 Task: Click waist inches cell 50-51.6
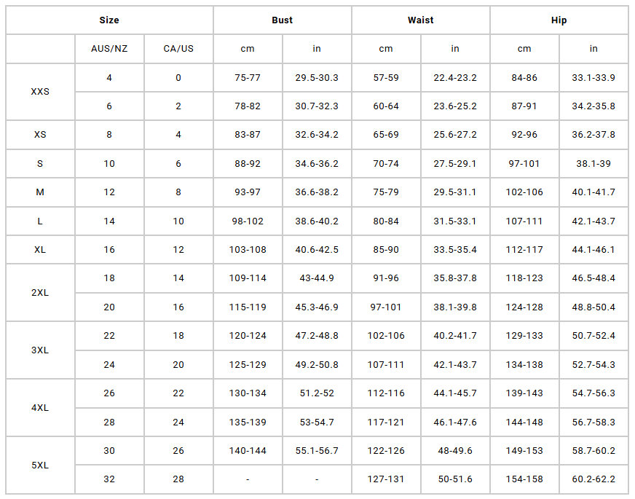coord(455,479)
